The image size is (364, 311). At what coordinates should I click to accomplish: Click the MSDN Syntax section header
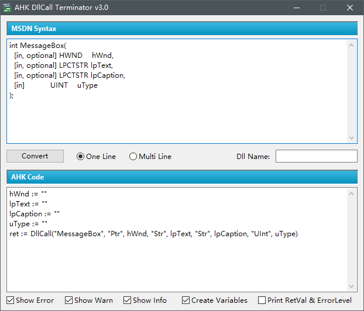[182, 29]
